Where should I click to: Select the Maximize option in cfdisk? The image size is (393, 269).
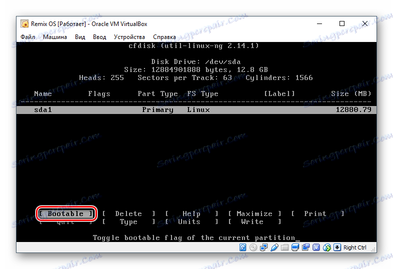(x=254, y=213)
